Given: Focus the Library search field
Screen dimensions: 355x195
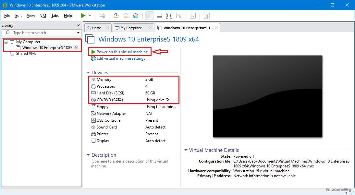Looking at the screenshot, I should pyautogui.click(x=41, y=33).
